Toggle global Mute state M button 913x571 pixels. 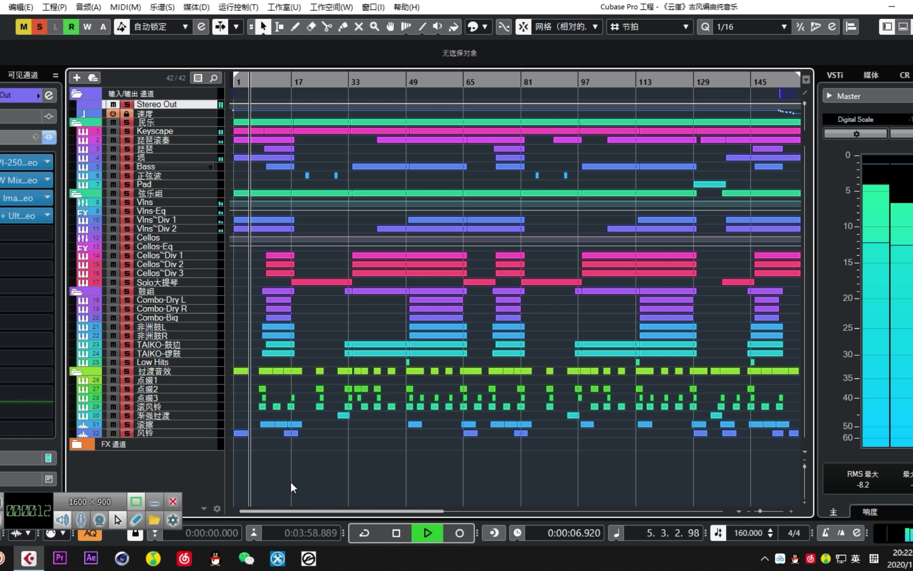pyautogui.click(x=24, y=27)
